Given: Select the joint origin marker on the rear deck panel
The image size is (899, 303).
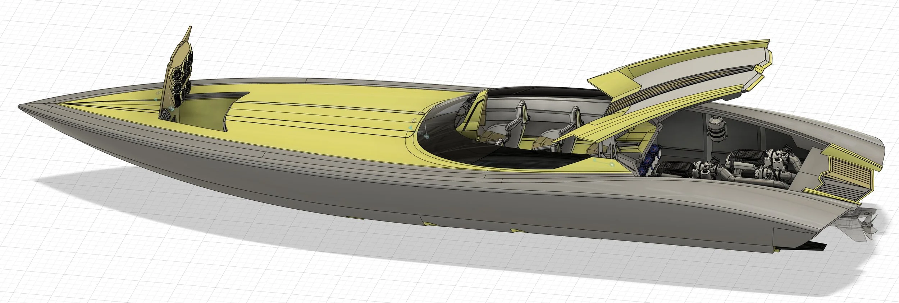Looking at the screenshot, I should click(612, 164).
